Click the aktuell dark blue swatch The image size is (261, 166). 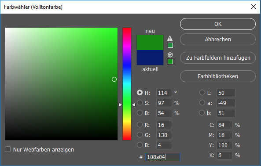(x=150, y=58)
